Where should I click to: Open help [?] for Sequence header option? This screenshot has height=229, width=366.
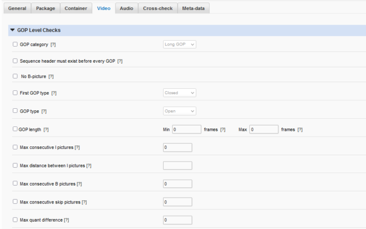click(120, 61)
